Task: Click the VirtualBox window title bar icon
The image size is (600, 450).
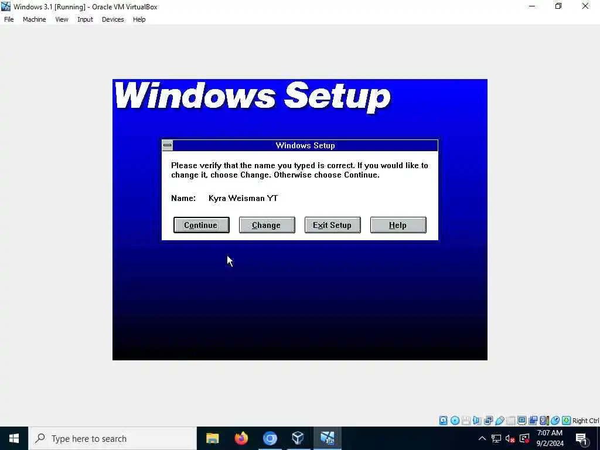Action: click(x=6, y=6)
